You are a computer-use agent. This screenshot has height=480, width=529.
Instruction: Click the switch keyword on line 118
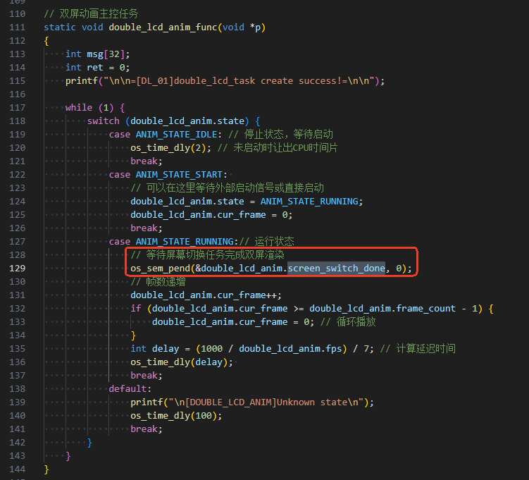pos(104,121)
